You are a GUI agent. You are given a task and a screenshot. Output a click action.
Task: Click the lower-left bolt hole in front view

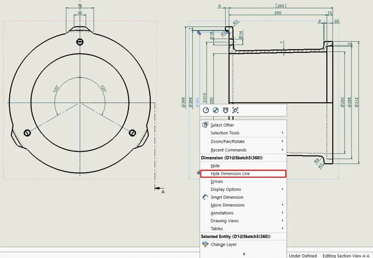(x=27, y=132)
